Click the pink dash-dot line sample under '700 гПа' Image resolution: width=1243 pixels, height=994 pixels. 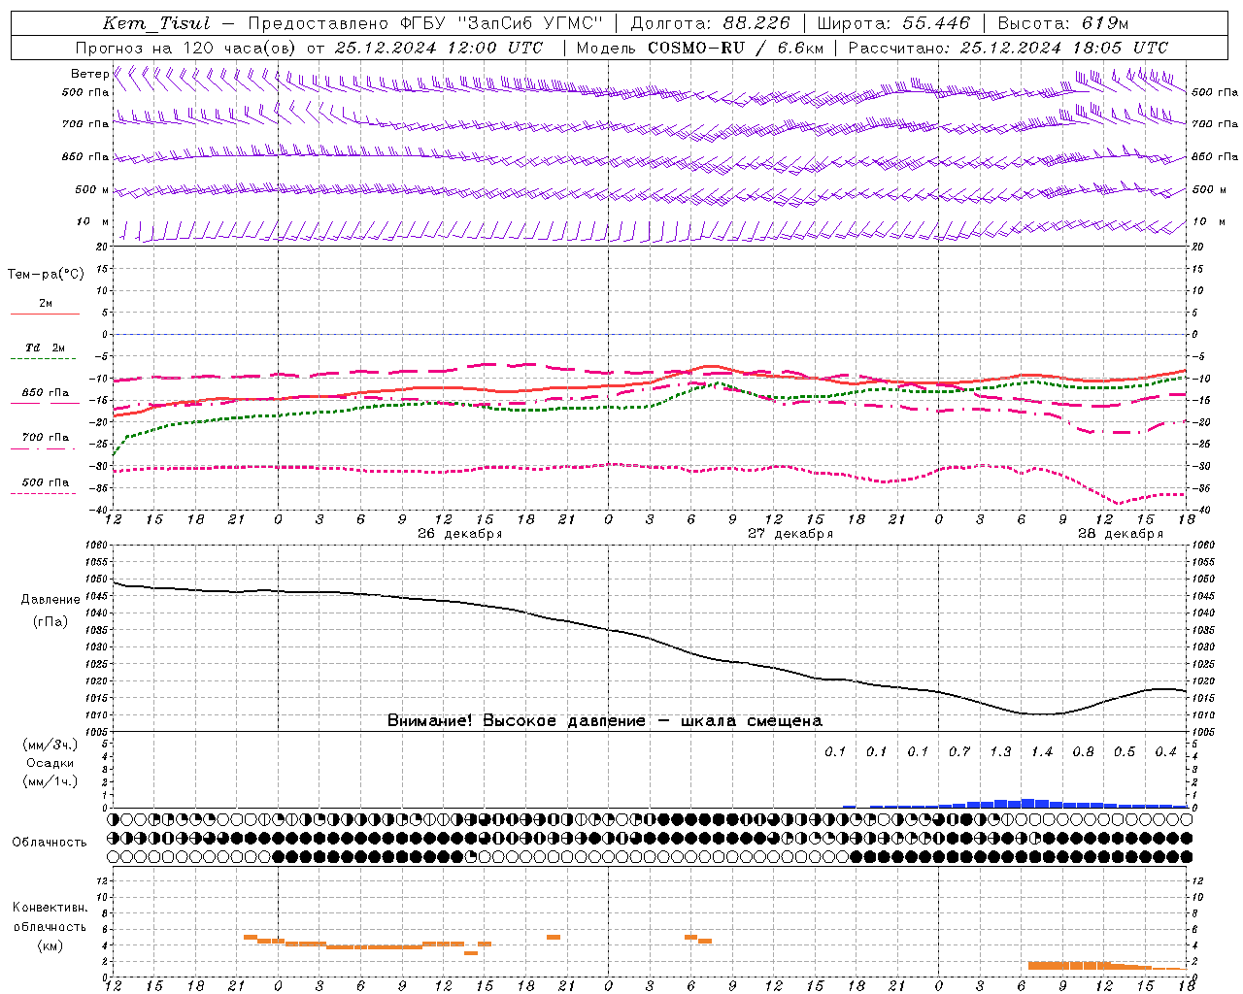(x=45, y=448)
